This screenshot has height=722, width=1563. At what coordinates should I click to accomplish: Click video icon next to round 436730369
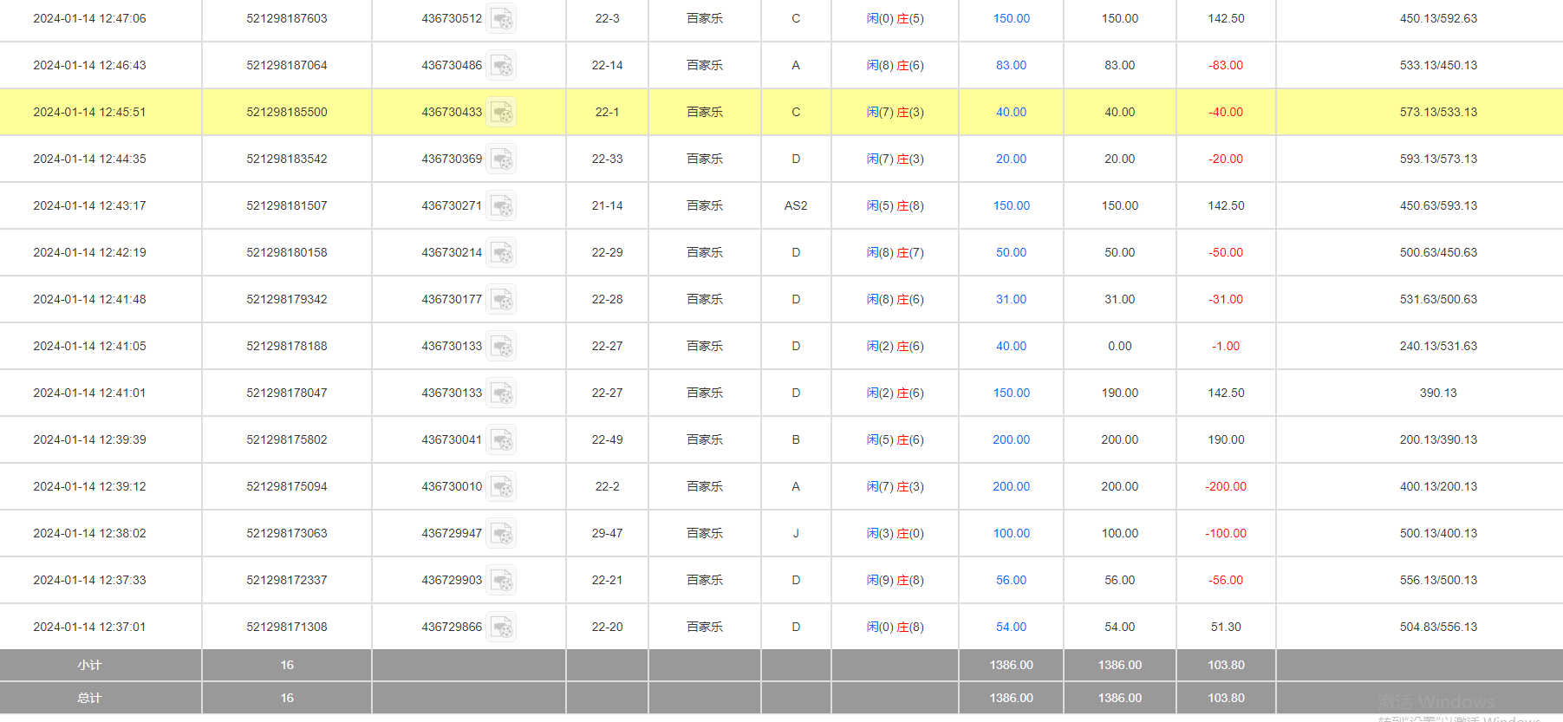click(501, 159)
